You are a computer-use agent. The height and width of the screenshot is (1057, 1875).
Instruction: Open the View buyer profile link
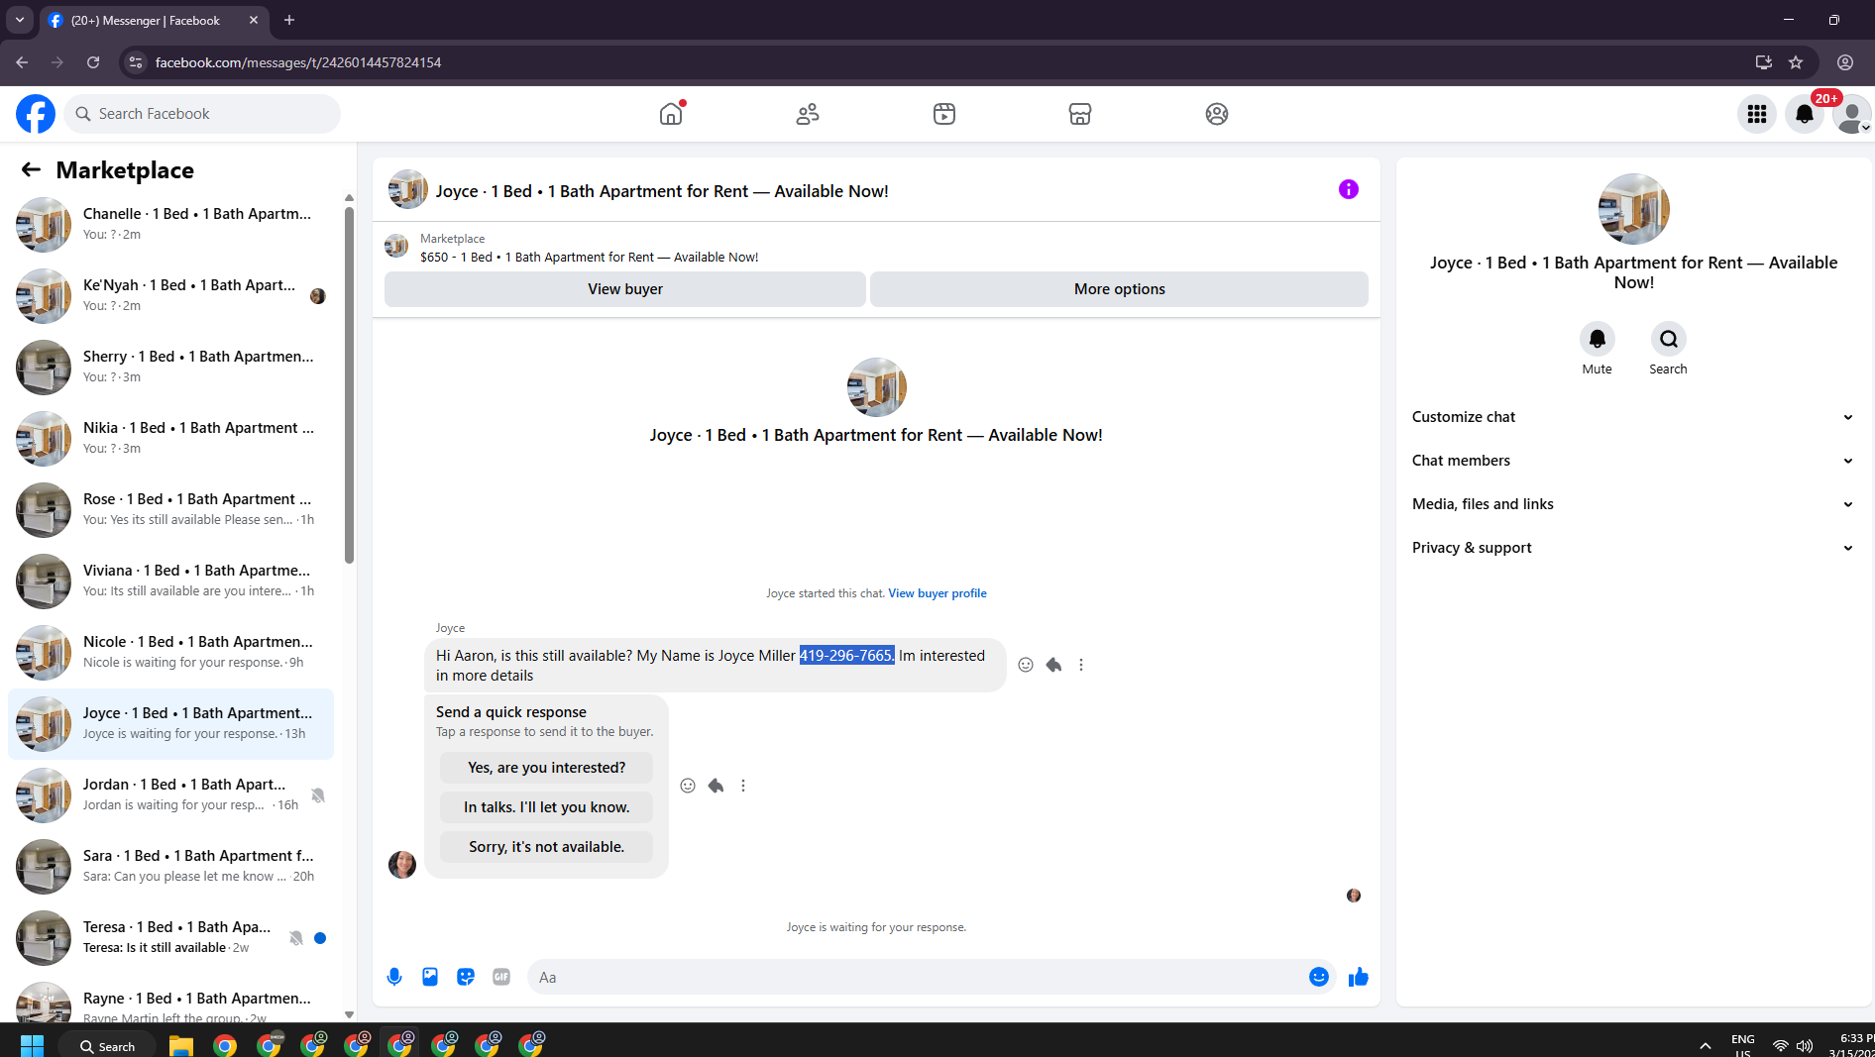coord(937,593)
